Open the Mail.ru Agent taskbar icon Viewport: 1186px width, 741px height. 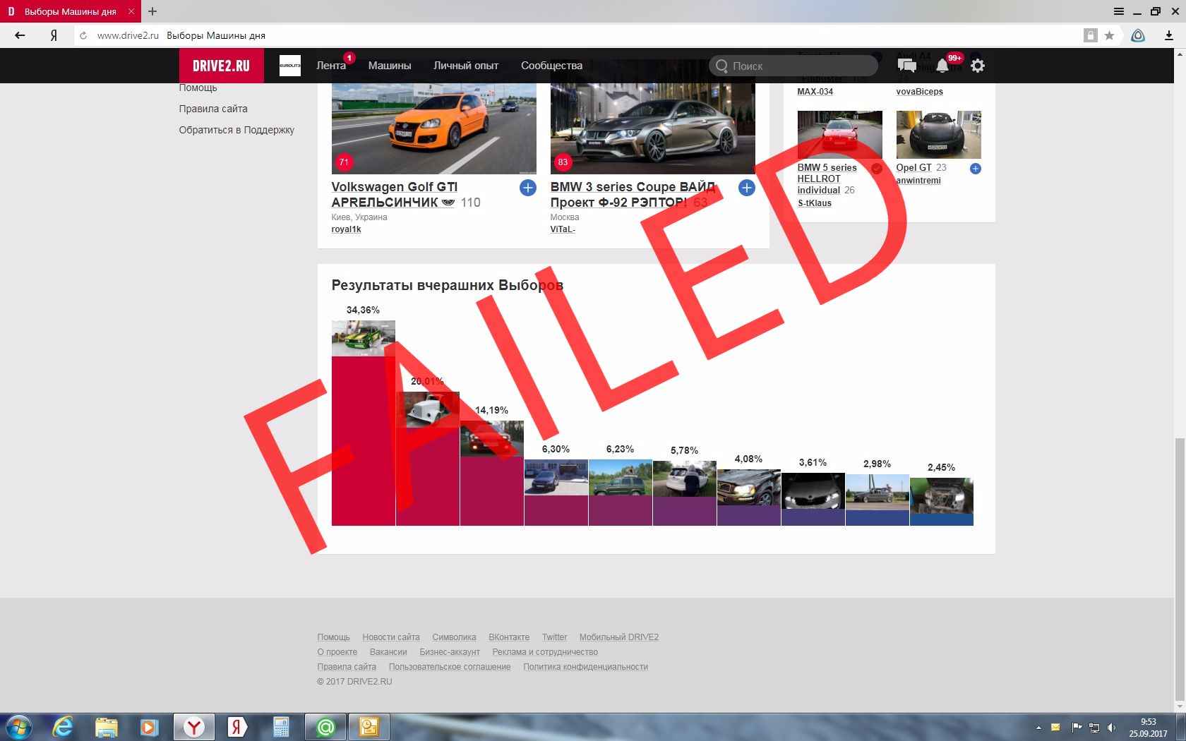pyautogui.click(x=325, y=727)
